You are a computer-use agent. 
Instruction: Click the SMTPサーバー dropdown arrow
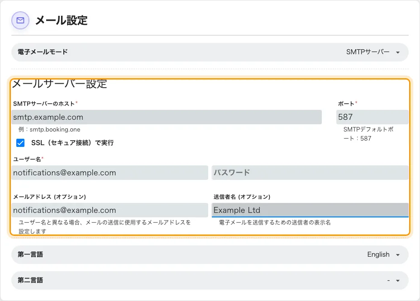pyautogui.click(x=398, y=52)
